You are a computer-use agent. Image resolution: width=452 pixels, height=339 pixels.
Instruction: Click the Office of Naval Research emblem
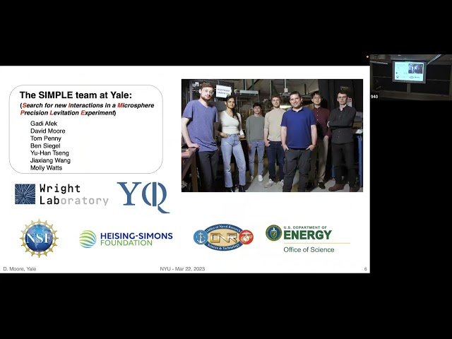pos(223,237)
